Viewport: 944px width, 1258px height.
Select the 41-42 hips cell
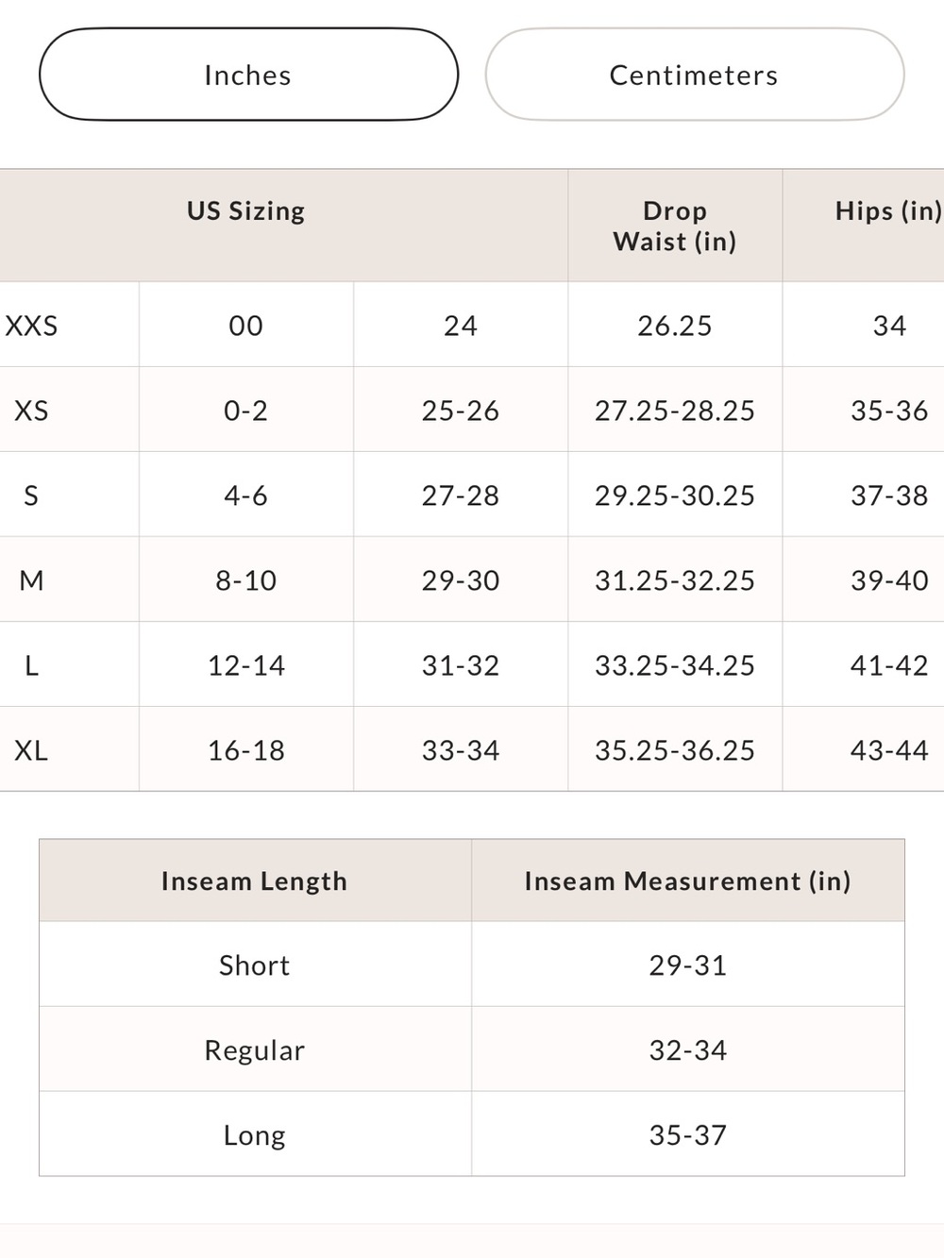click(x=889, y=665)
